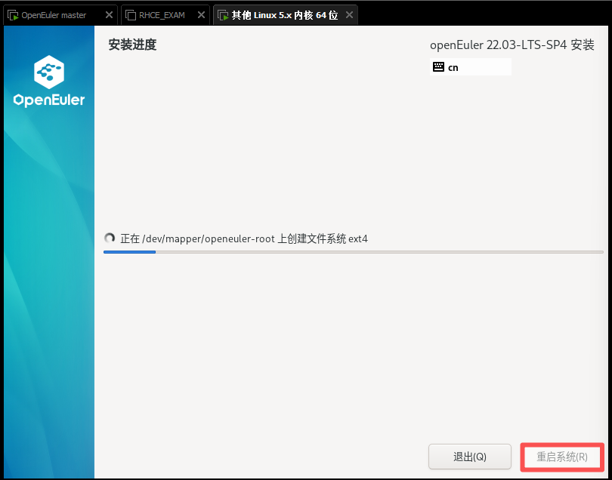Close the OpenEuler master tab

pos(109,15)
